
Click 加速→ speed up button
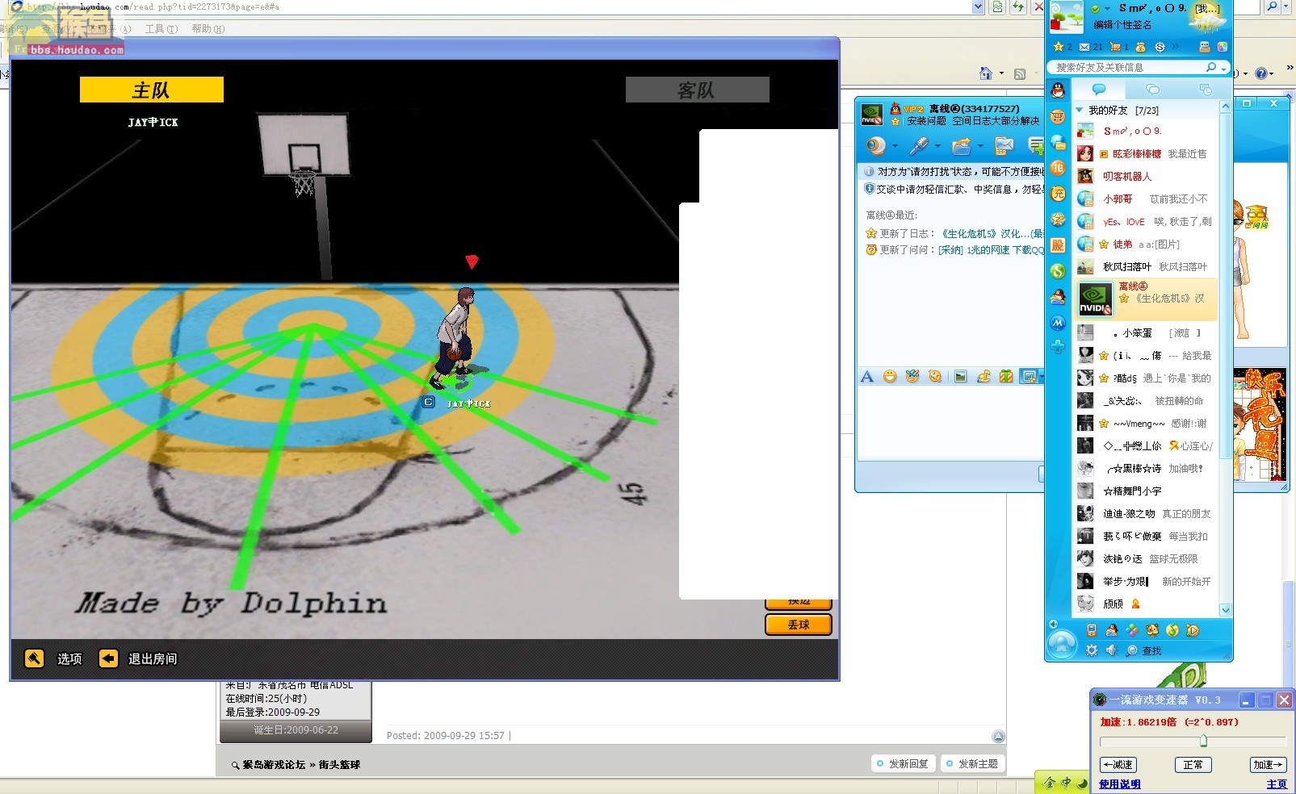click(1268, 764)
